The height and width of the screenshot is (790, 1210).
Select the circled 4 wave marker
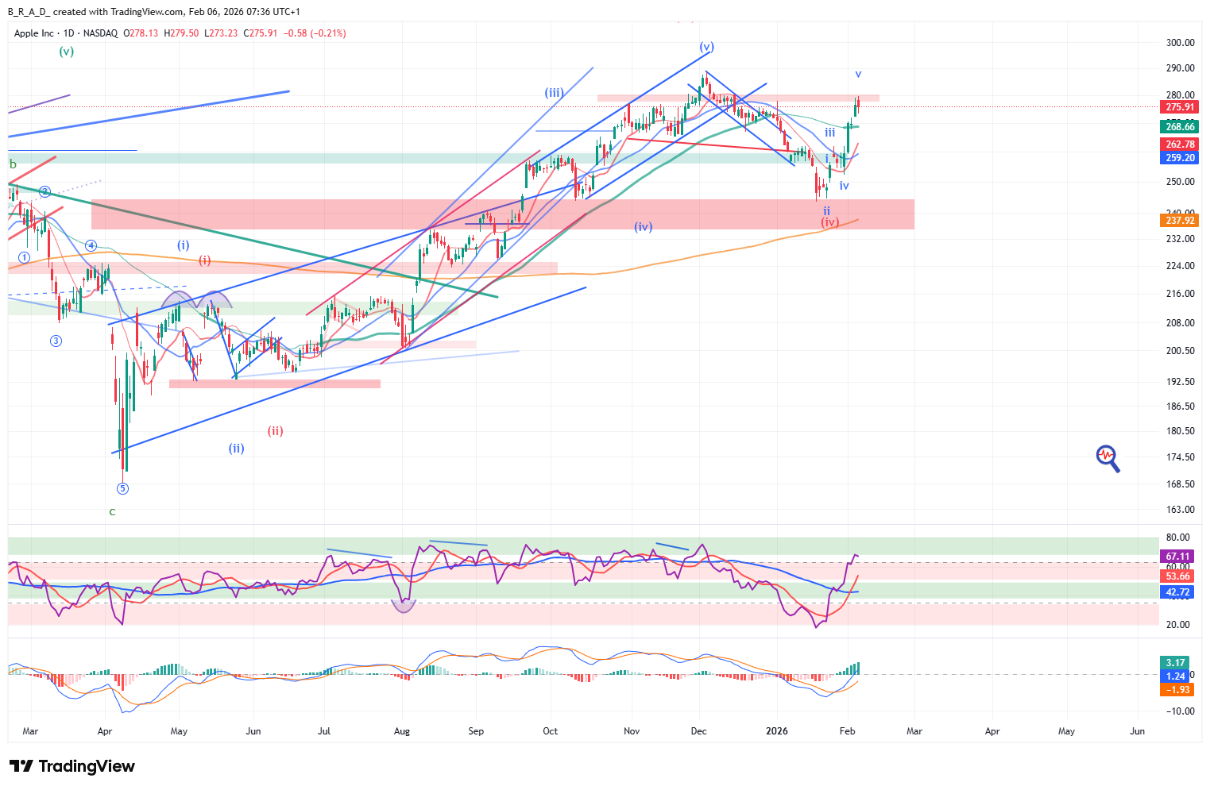pos(91,246)
